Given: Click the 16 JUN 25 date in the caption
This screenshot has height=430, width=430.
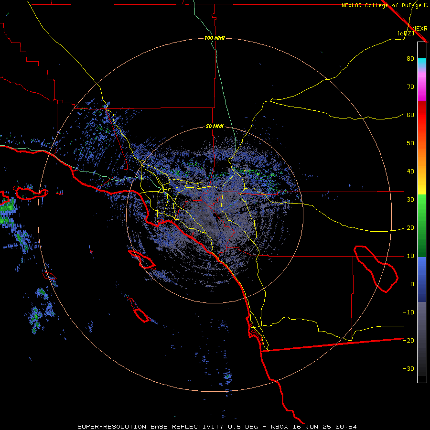Looking at the screenshot, I should click(x=312, y=427).
